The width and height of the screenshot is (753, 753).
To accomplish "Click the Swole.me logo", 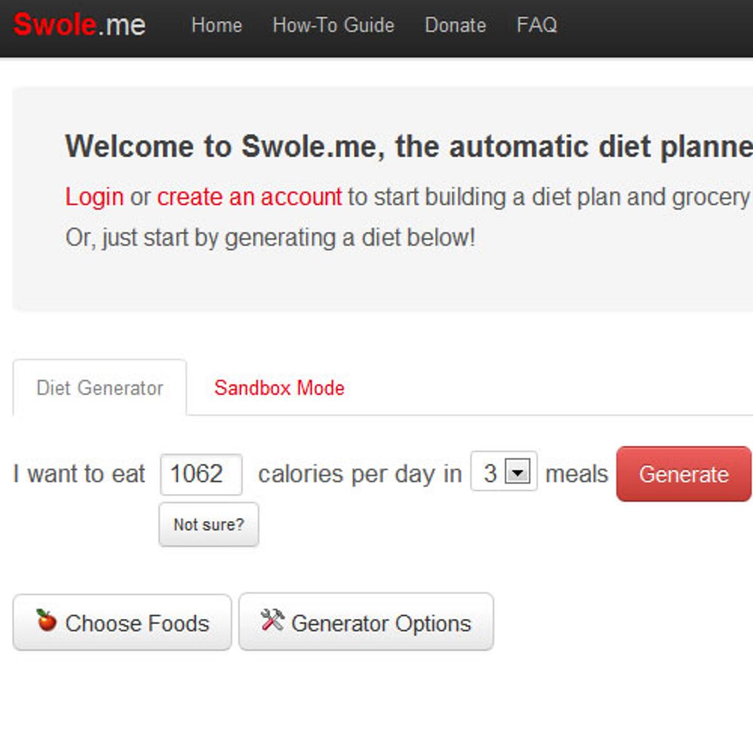I will click(x=80, y=25).
